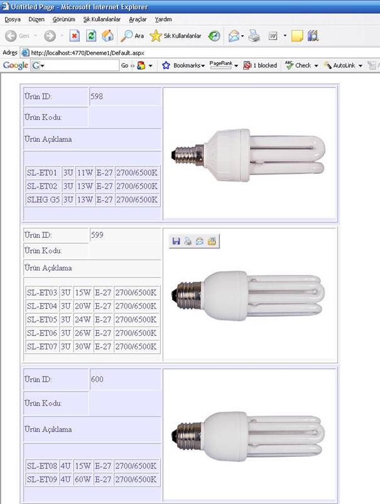Click the SL-ET09 table cell
Viewport: 380px width, 504px height.
42,480
